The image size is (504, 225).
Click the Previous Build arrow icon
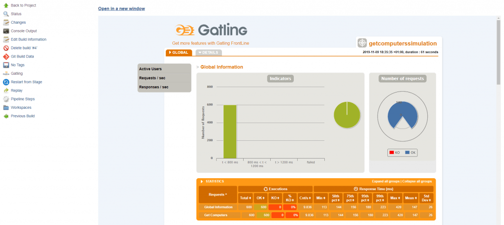(x=6, y=116)
